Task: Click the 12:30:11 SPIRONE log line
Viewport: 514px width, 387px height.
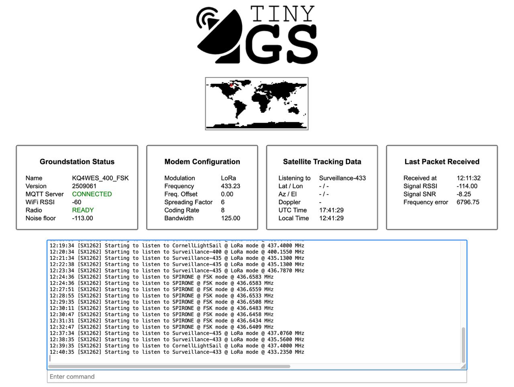Action: (161, 308)
